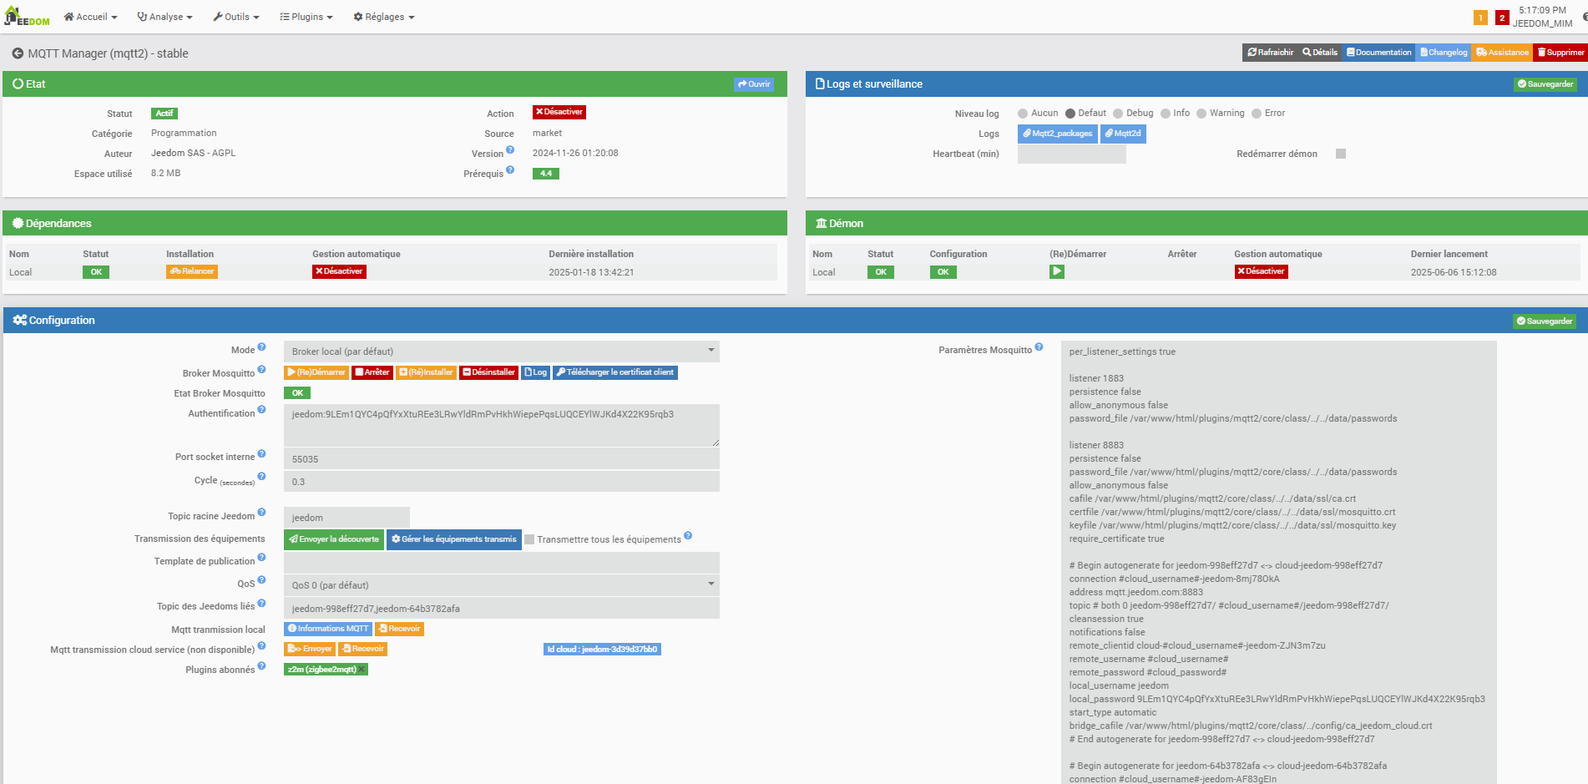Open the Mqtt2_packages log

tap(1057, 134)
